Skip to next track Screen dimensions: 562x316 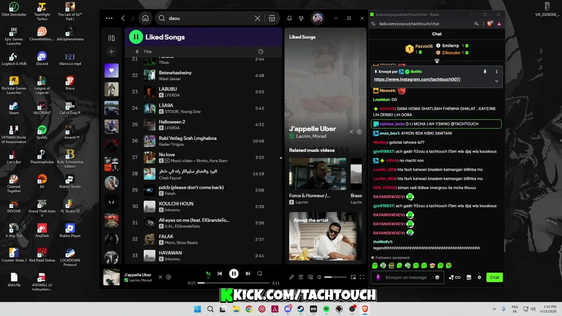[x=248, y=273]
